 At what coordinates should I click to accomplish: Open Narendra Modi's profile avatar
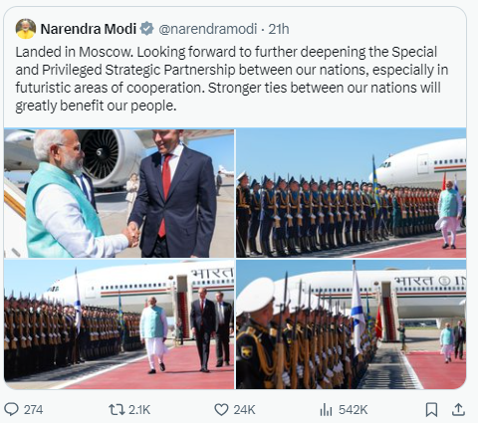click(x=26, y=29)
